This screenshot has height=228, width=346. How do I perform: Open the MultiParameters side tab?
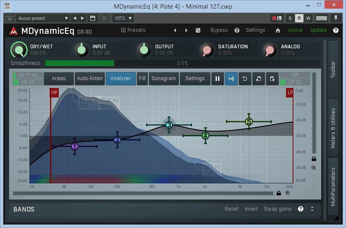333,186
